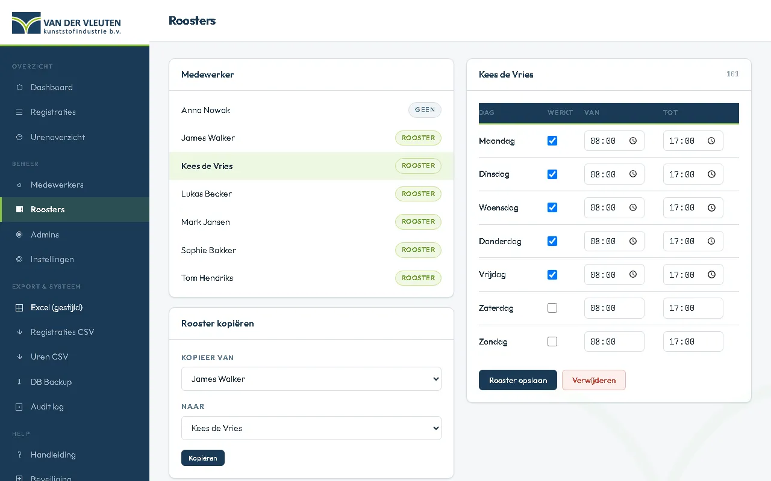The width and height of the screenshot is (771, 481).
Task: Select employee Anna Nowak
Action: point(311,110)
